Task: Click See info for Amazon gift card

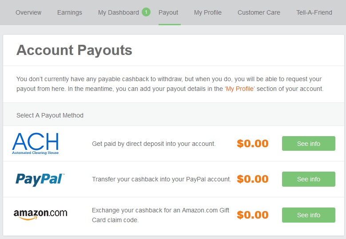Action: tap(309, 215)
